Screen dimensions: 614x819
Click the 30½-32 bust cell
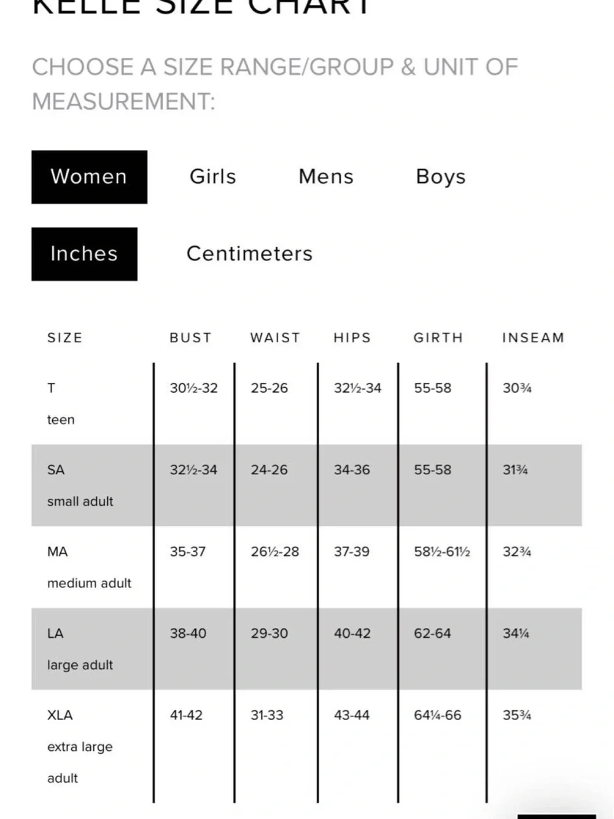click(193, 388)
